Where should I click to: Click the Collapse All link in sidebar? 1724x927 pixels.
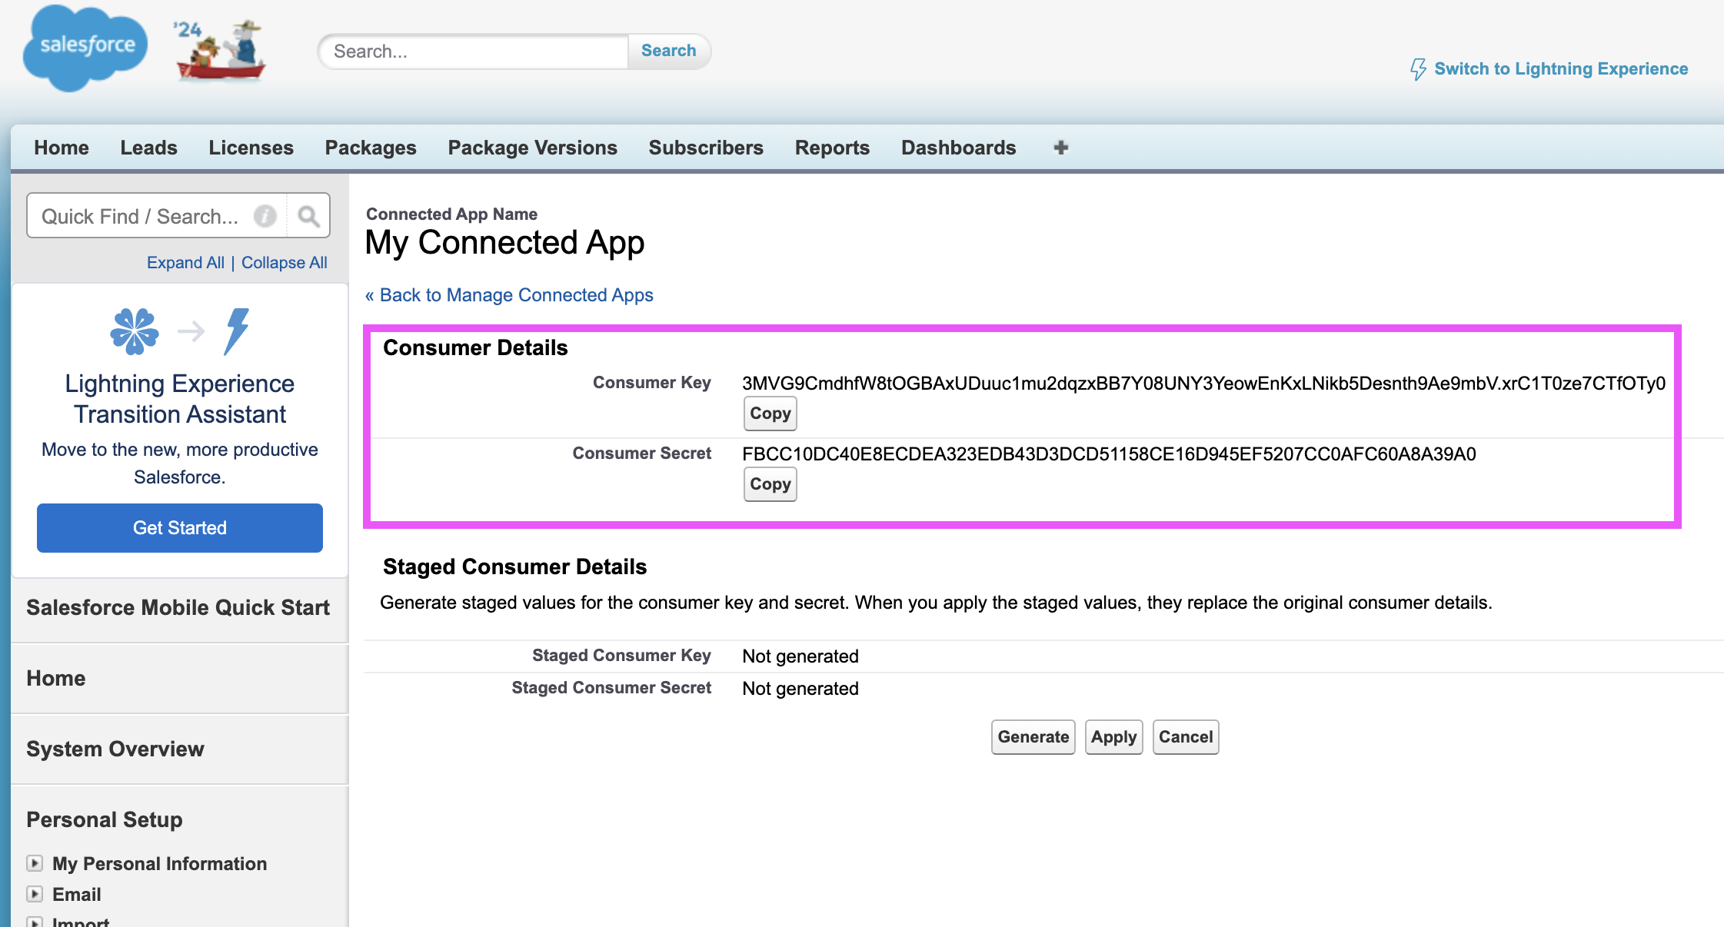click(284, 262)
